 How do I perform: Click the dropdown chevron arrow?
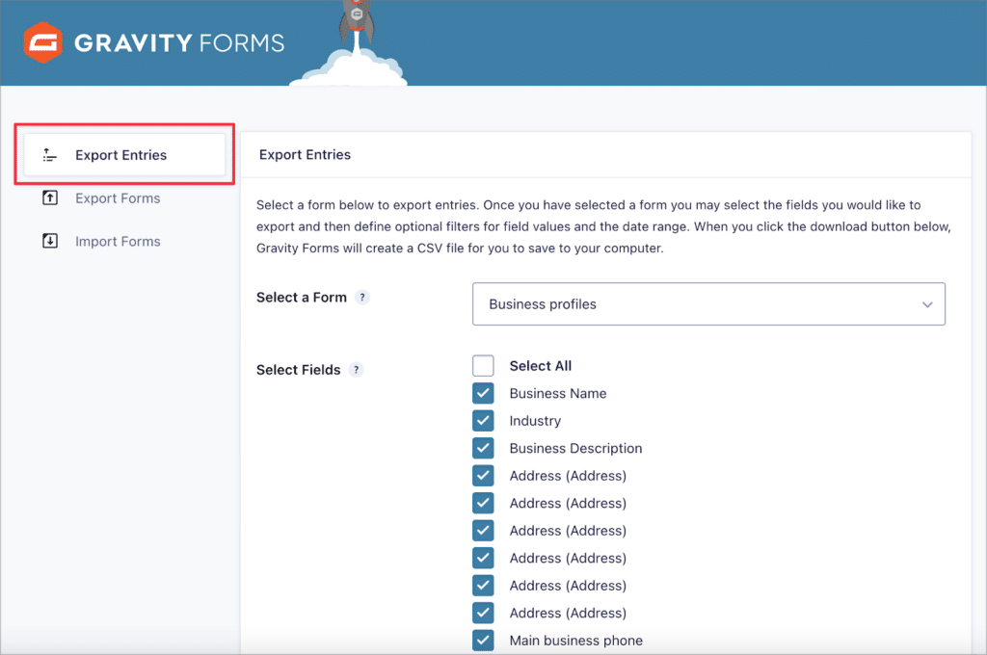927,304
